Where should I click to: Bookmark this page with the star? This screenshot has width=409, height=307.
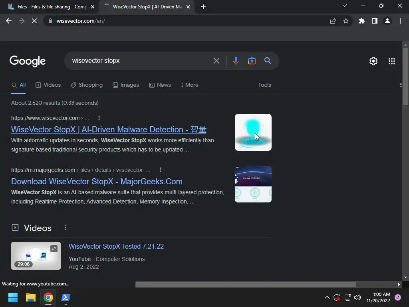[x=346, y=21]
